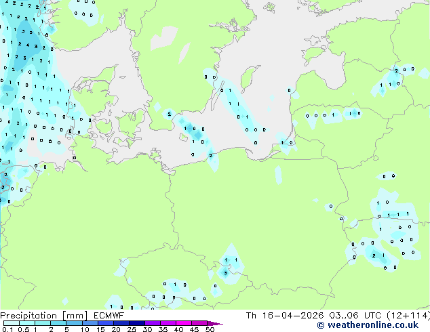Click the 20–25 mm legend color swatch
The width and height of the screenshot is (430, 332).
click(121, 323)
